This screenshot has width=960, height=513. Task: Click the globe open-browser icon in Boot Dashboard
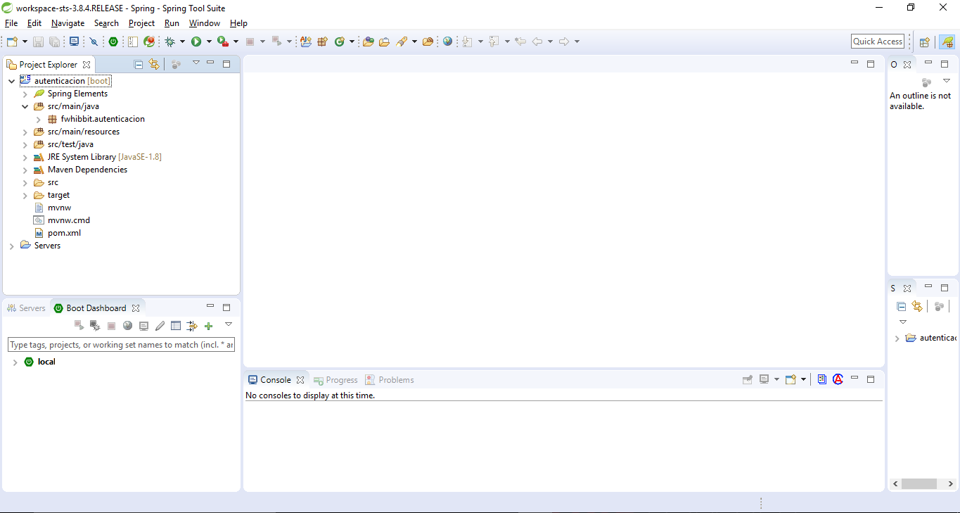coord(127,326)
